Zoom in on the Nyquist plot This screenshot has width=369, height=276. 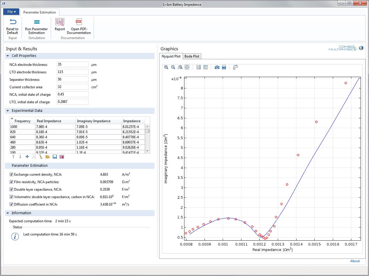tap(166, 67)
